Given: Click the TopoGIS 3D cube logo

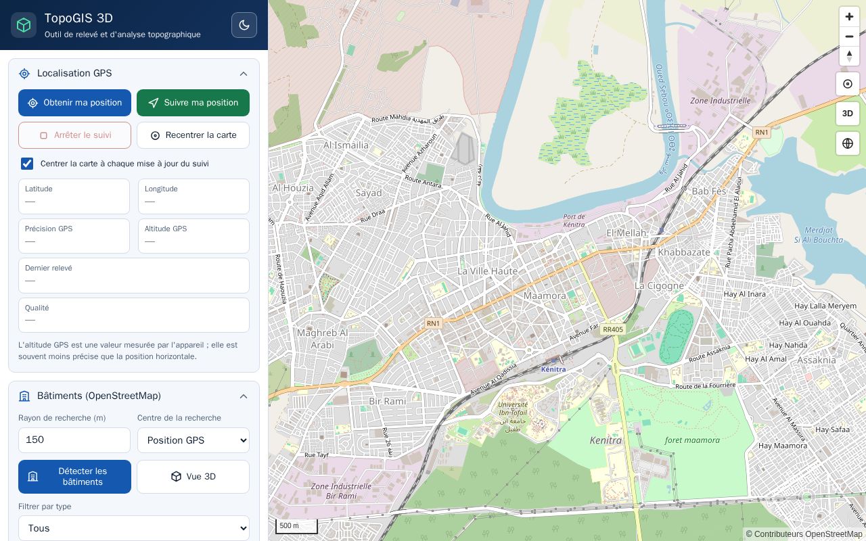Looking at the screenshot, I should click(x=24, y=25).
